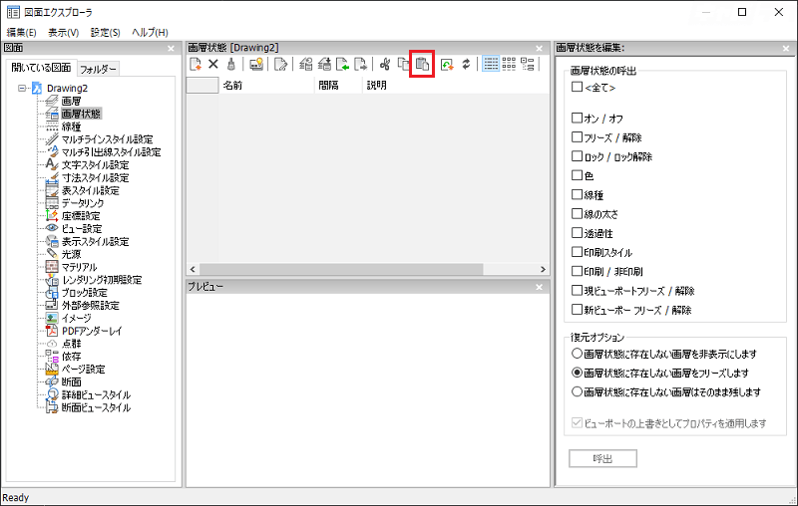798x506 pixels.
Task: Open 座標設定 node
Action: [81, 216]
